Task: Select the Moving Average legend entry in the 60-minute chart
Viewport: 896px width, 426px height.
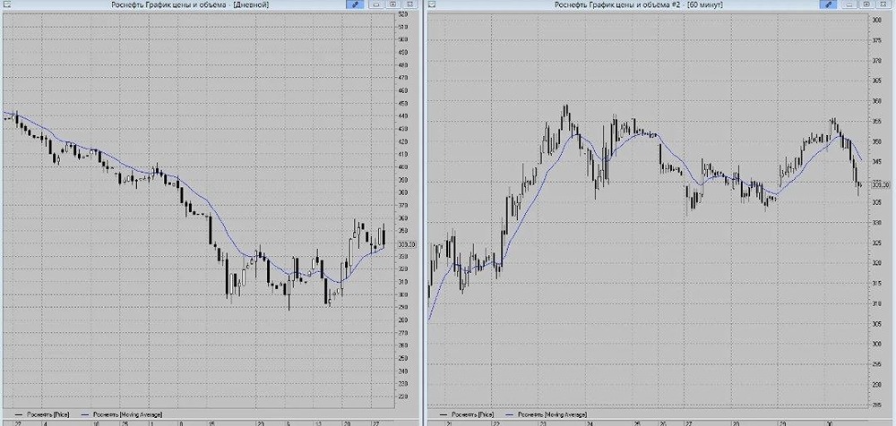Action: [548, 414]
